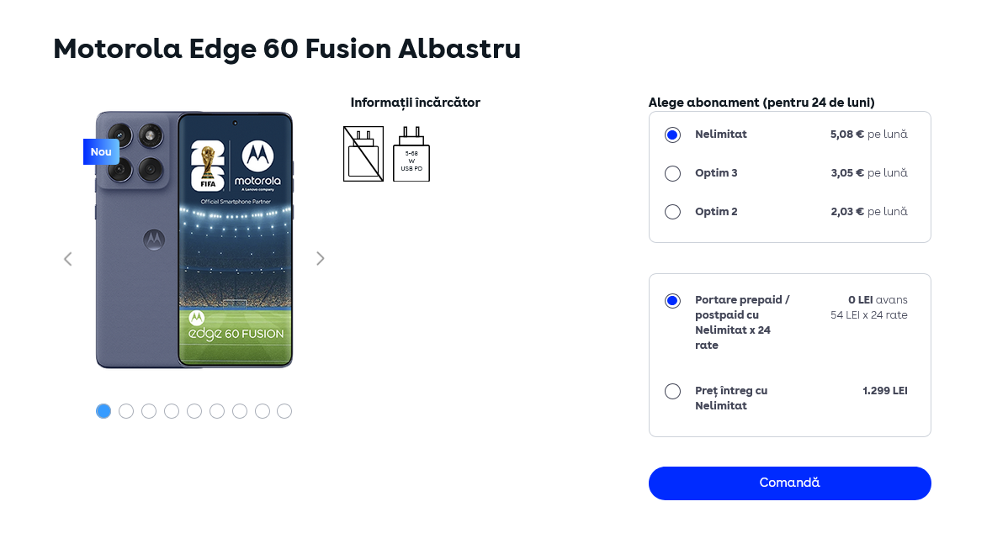Jump to second carousel dot
1008x549 pixels.
pos(126,411)
